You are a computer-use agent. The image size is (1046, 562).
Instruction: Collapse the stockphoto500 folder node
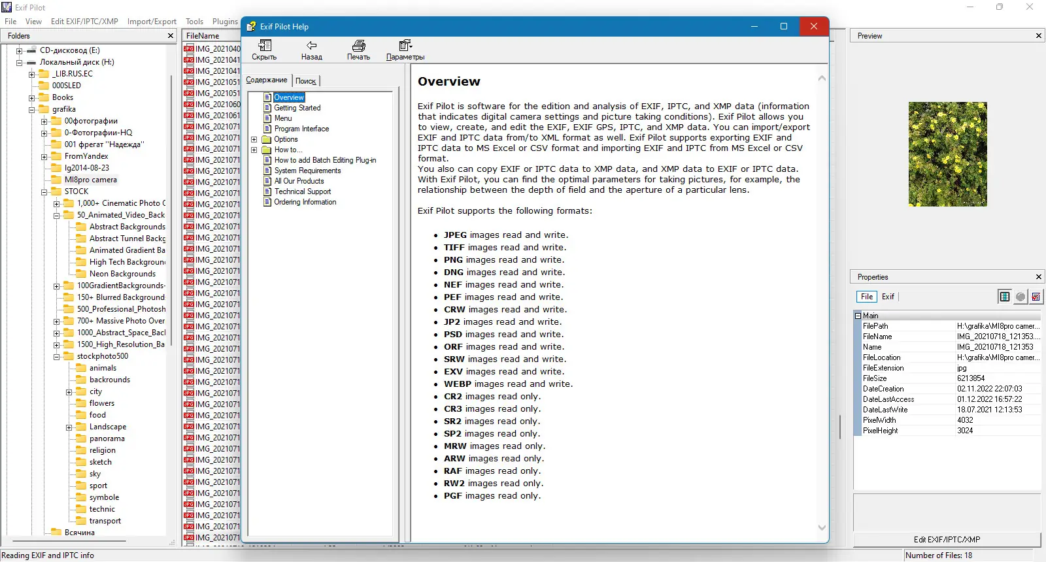(x=56, y=357)
